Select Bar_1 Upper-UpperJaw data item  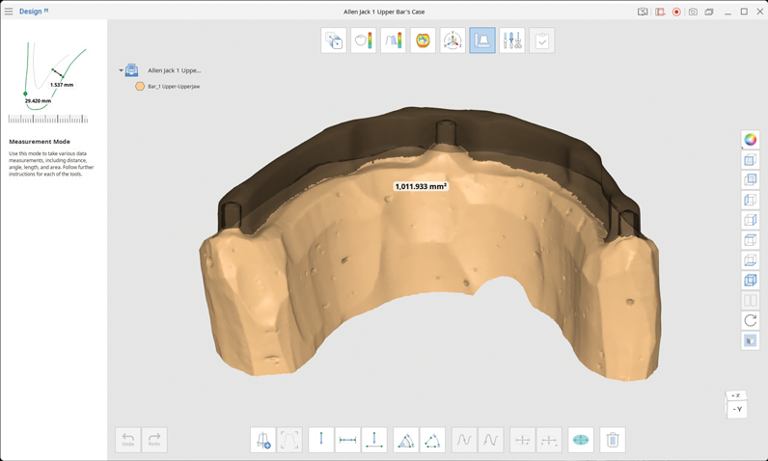[x=174, y=87]
